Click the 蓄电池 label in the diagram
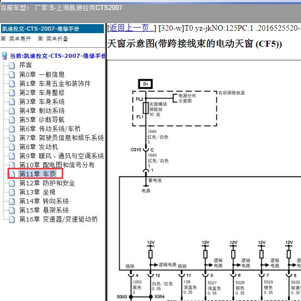Image resolution: width=301 pixels, height=301 pixels. (x=155, y=180)
